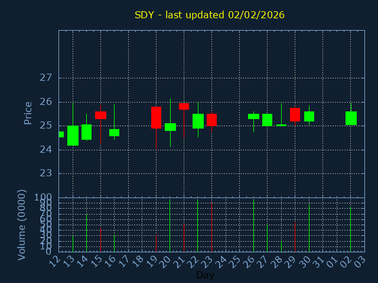Viewport: 378px width, 283px height.
Task: Click the green volume bar for day 16
Action: click(114, 243)
